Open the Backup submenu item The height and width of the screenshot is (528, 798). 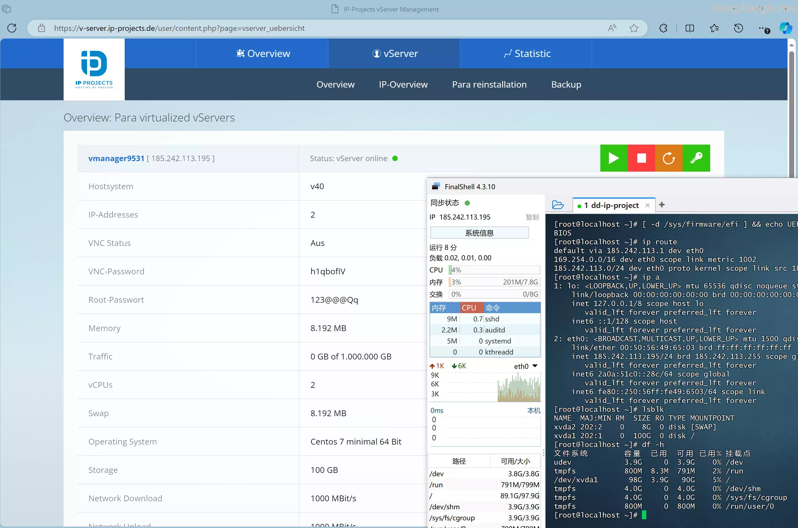[x=566, y=85]
